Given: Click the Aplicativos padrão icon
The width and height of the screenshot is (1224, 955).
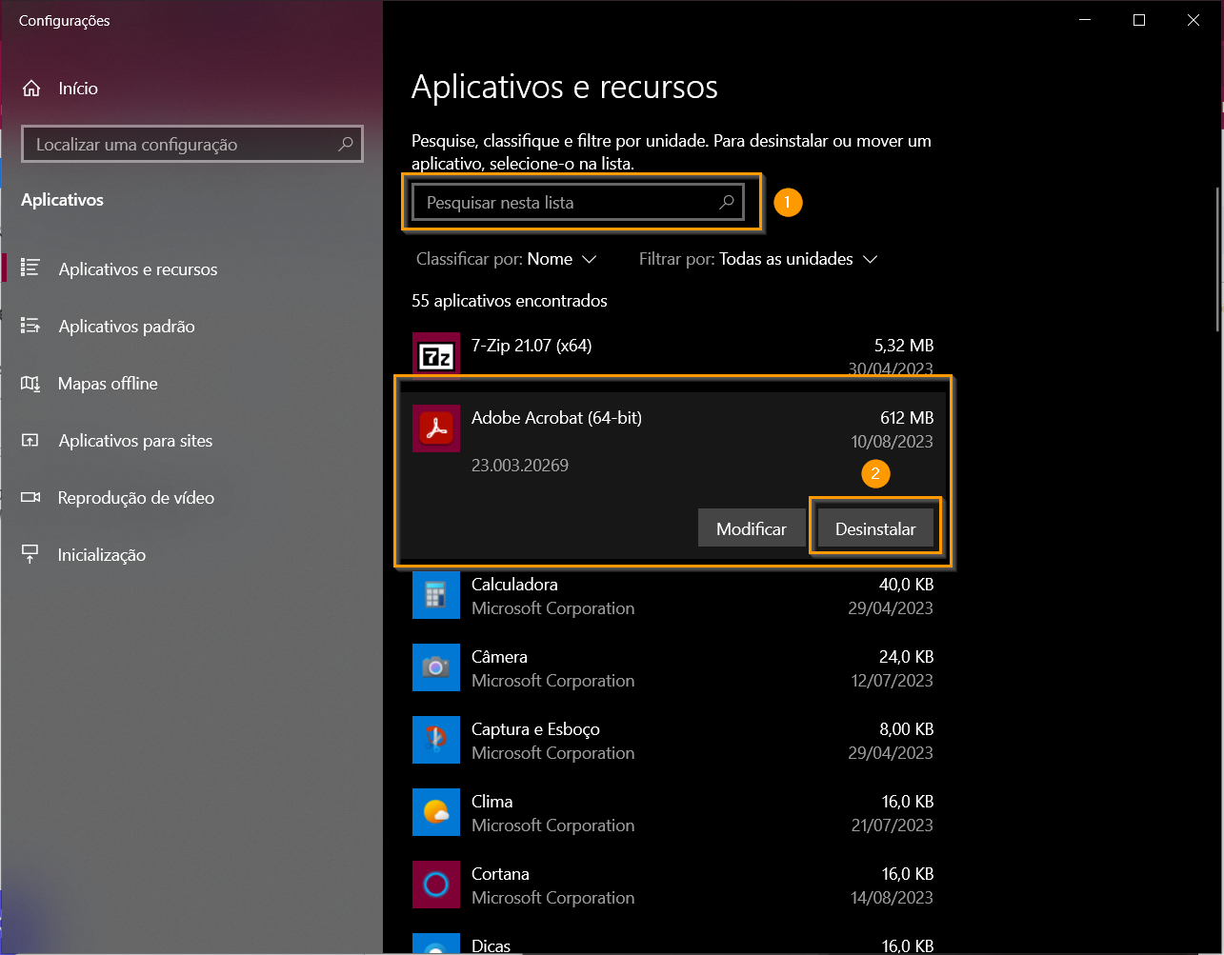Looking at the screenshot, I should click(30, 326).
